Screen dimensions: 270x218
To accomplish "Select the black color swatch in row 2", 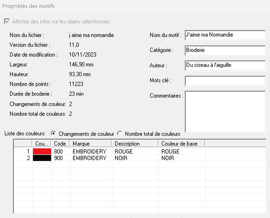I will coord(42,158).
